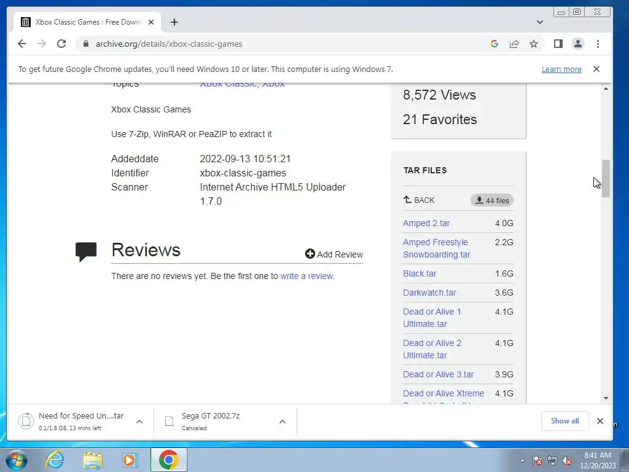Viewport: 629px width, 472px height.
Task: Open Dead or Alive 1 Ultimate.tar
Action: tap(432, 318)
